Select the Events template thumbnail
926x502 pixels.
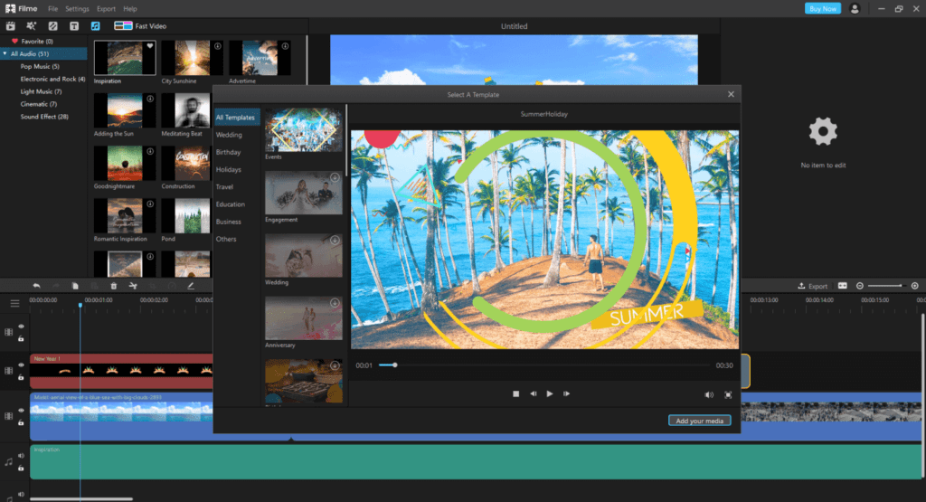(x=304, y=130)
